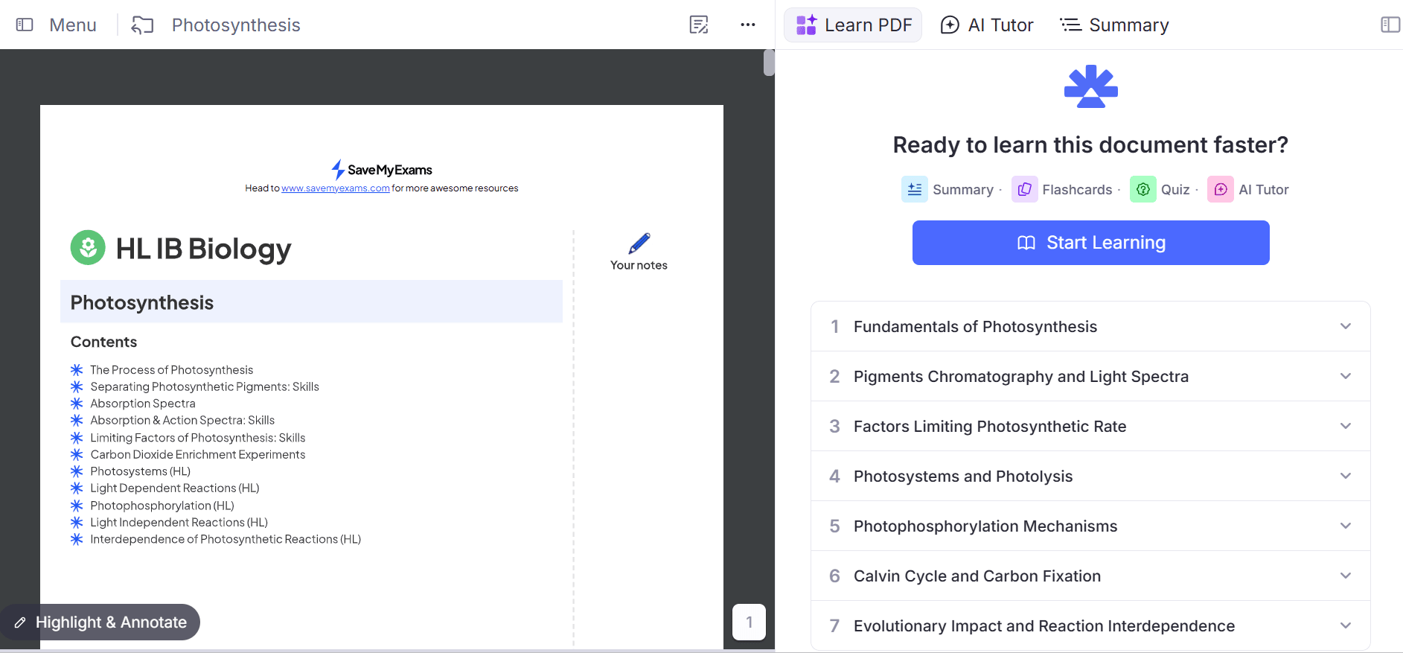Image resolution: width=1403 pixels, height=653 pixels.
Task: Click the Quiz feature label
Action: pyautogui.click(x=1175, y=190)
